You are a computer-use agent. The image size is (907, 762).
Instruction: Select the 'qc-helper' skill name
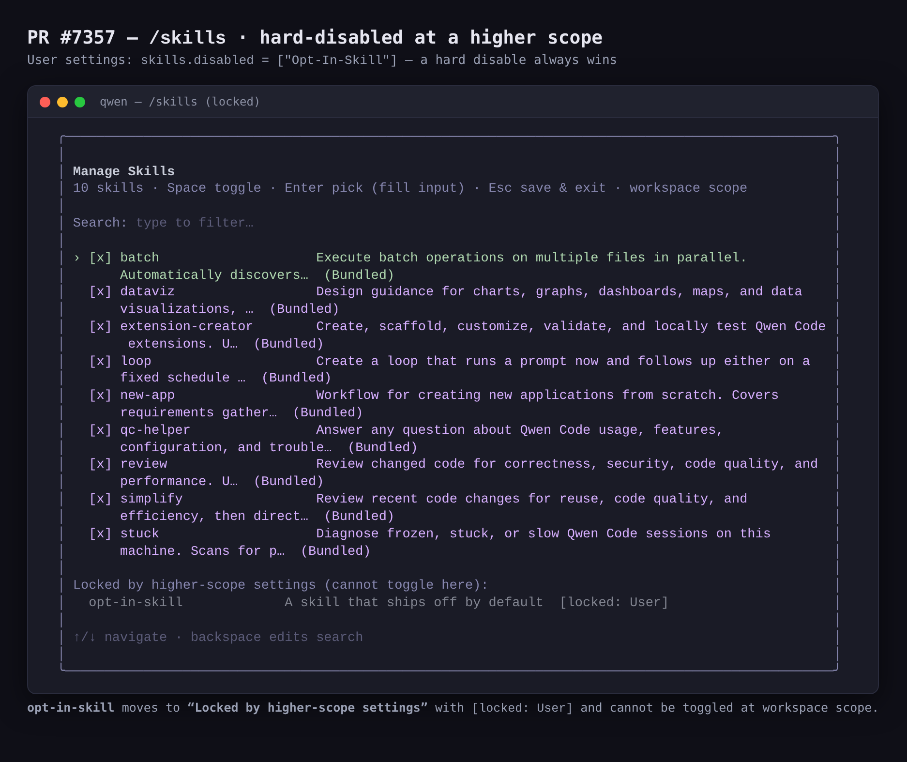(155, 430)
